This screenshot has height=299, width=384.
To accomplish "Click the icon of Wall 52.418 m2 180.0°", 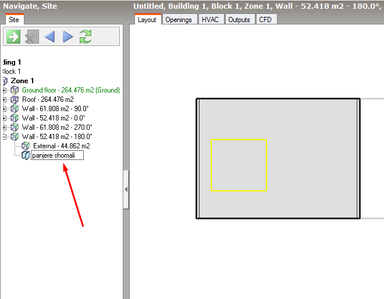I will click(x=15, y=137).
